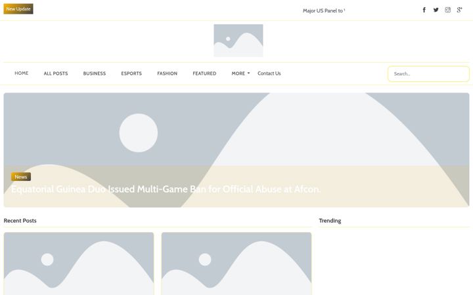The width and height of the screenshot is (473, 295).
Task: Open the BUSINESS category
Action: [x=95, y=73]
